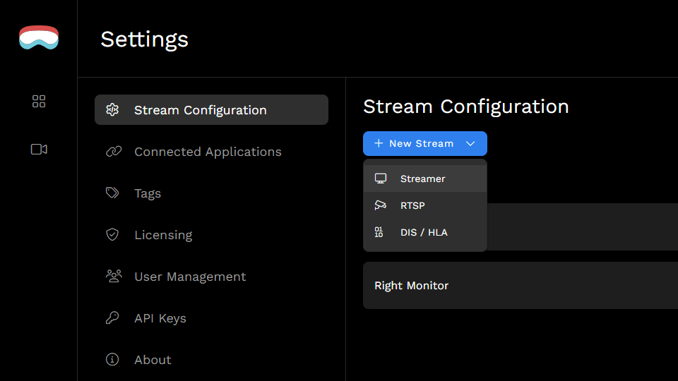Click the Settings page title
678x381 pixels.
144,40
